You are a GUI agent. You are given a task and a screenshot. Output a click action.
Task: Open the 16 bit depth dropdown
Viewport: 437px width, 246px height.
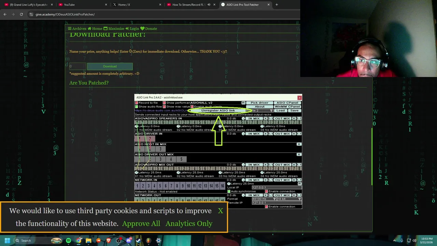coord(289,199)
